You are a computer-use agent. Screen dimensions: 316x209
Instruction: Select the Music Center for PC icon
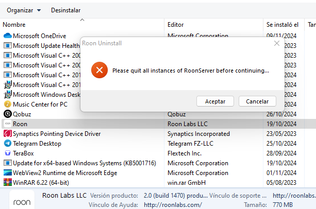(8, 104)
